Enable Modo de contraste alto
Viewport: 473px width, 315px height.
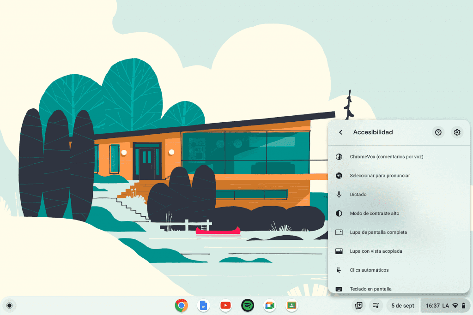pos(374,214)
